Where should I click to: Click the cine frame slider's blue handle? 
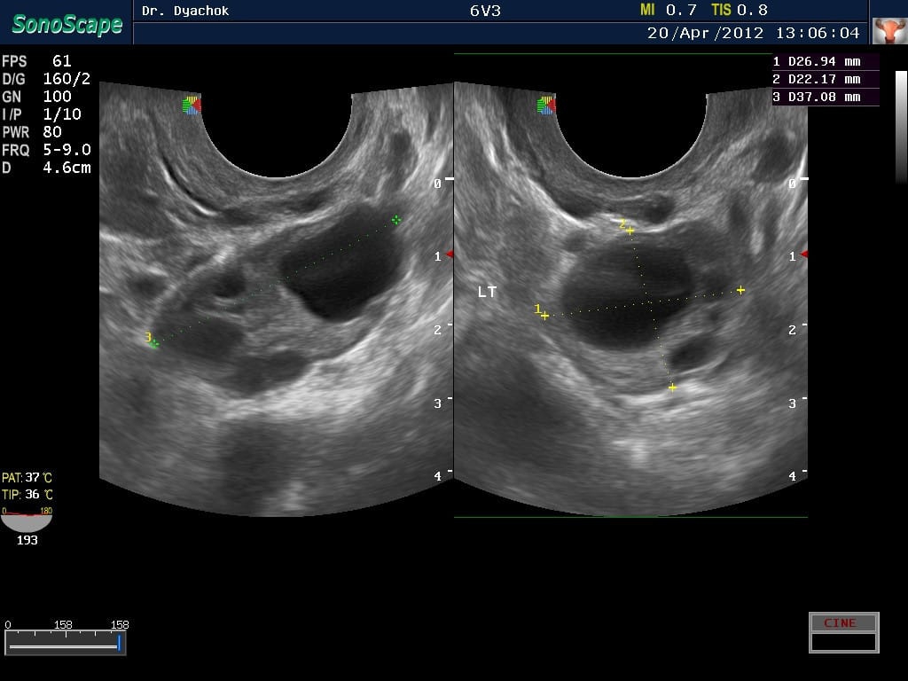[119, 643]
